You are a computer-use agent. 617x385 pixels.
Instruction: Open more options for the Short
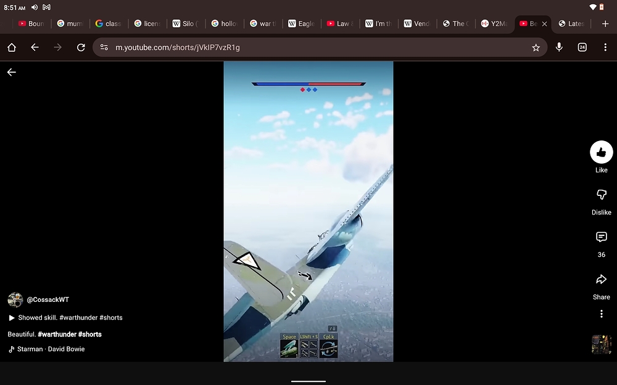(601, 314)
